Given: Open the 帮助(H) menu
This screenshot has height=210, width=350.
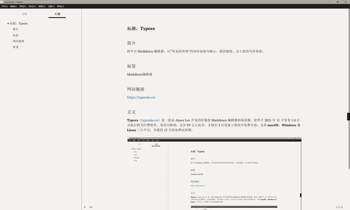Looking at the screenshot, I should pyautogui.click(x=60, y=6).
